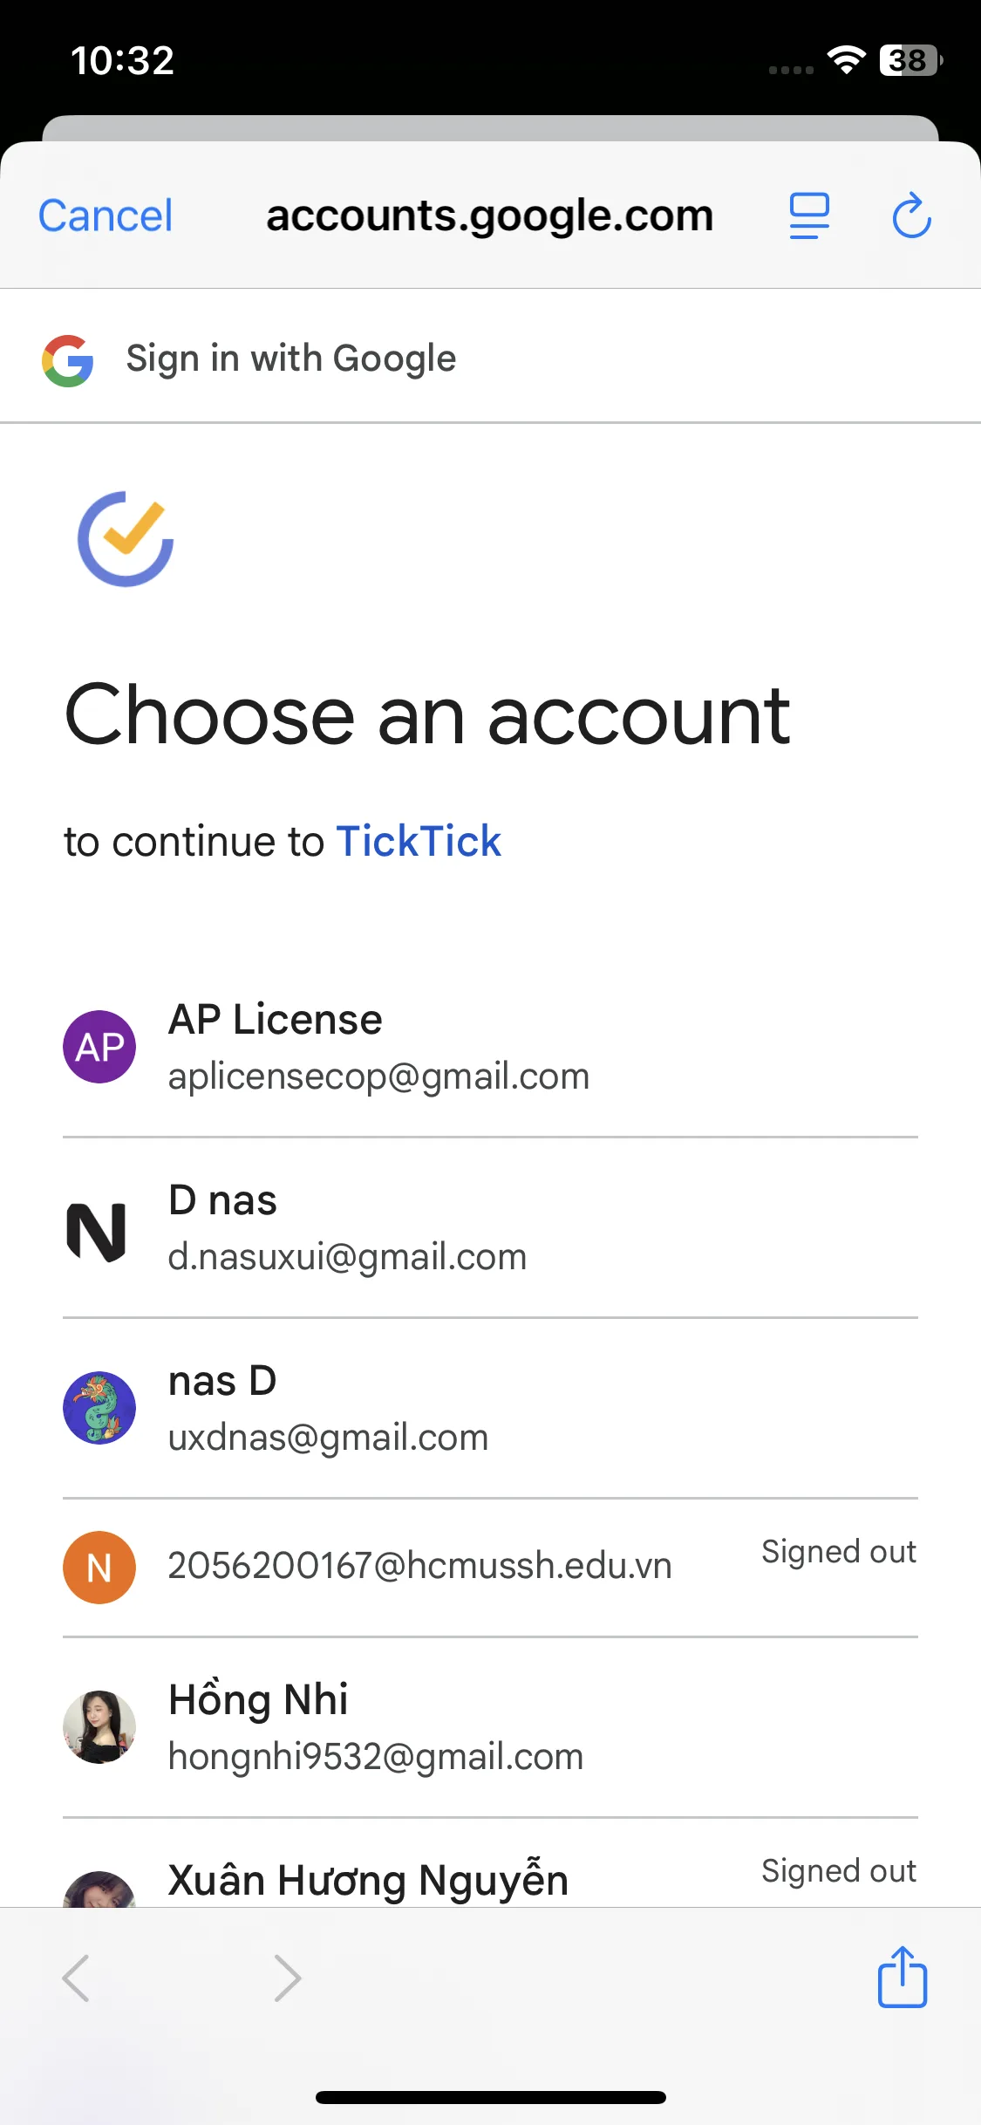Tap the reload page icon
Viewport: 981px width, 2125px height.
coord(911,215)
